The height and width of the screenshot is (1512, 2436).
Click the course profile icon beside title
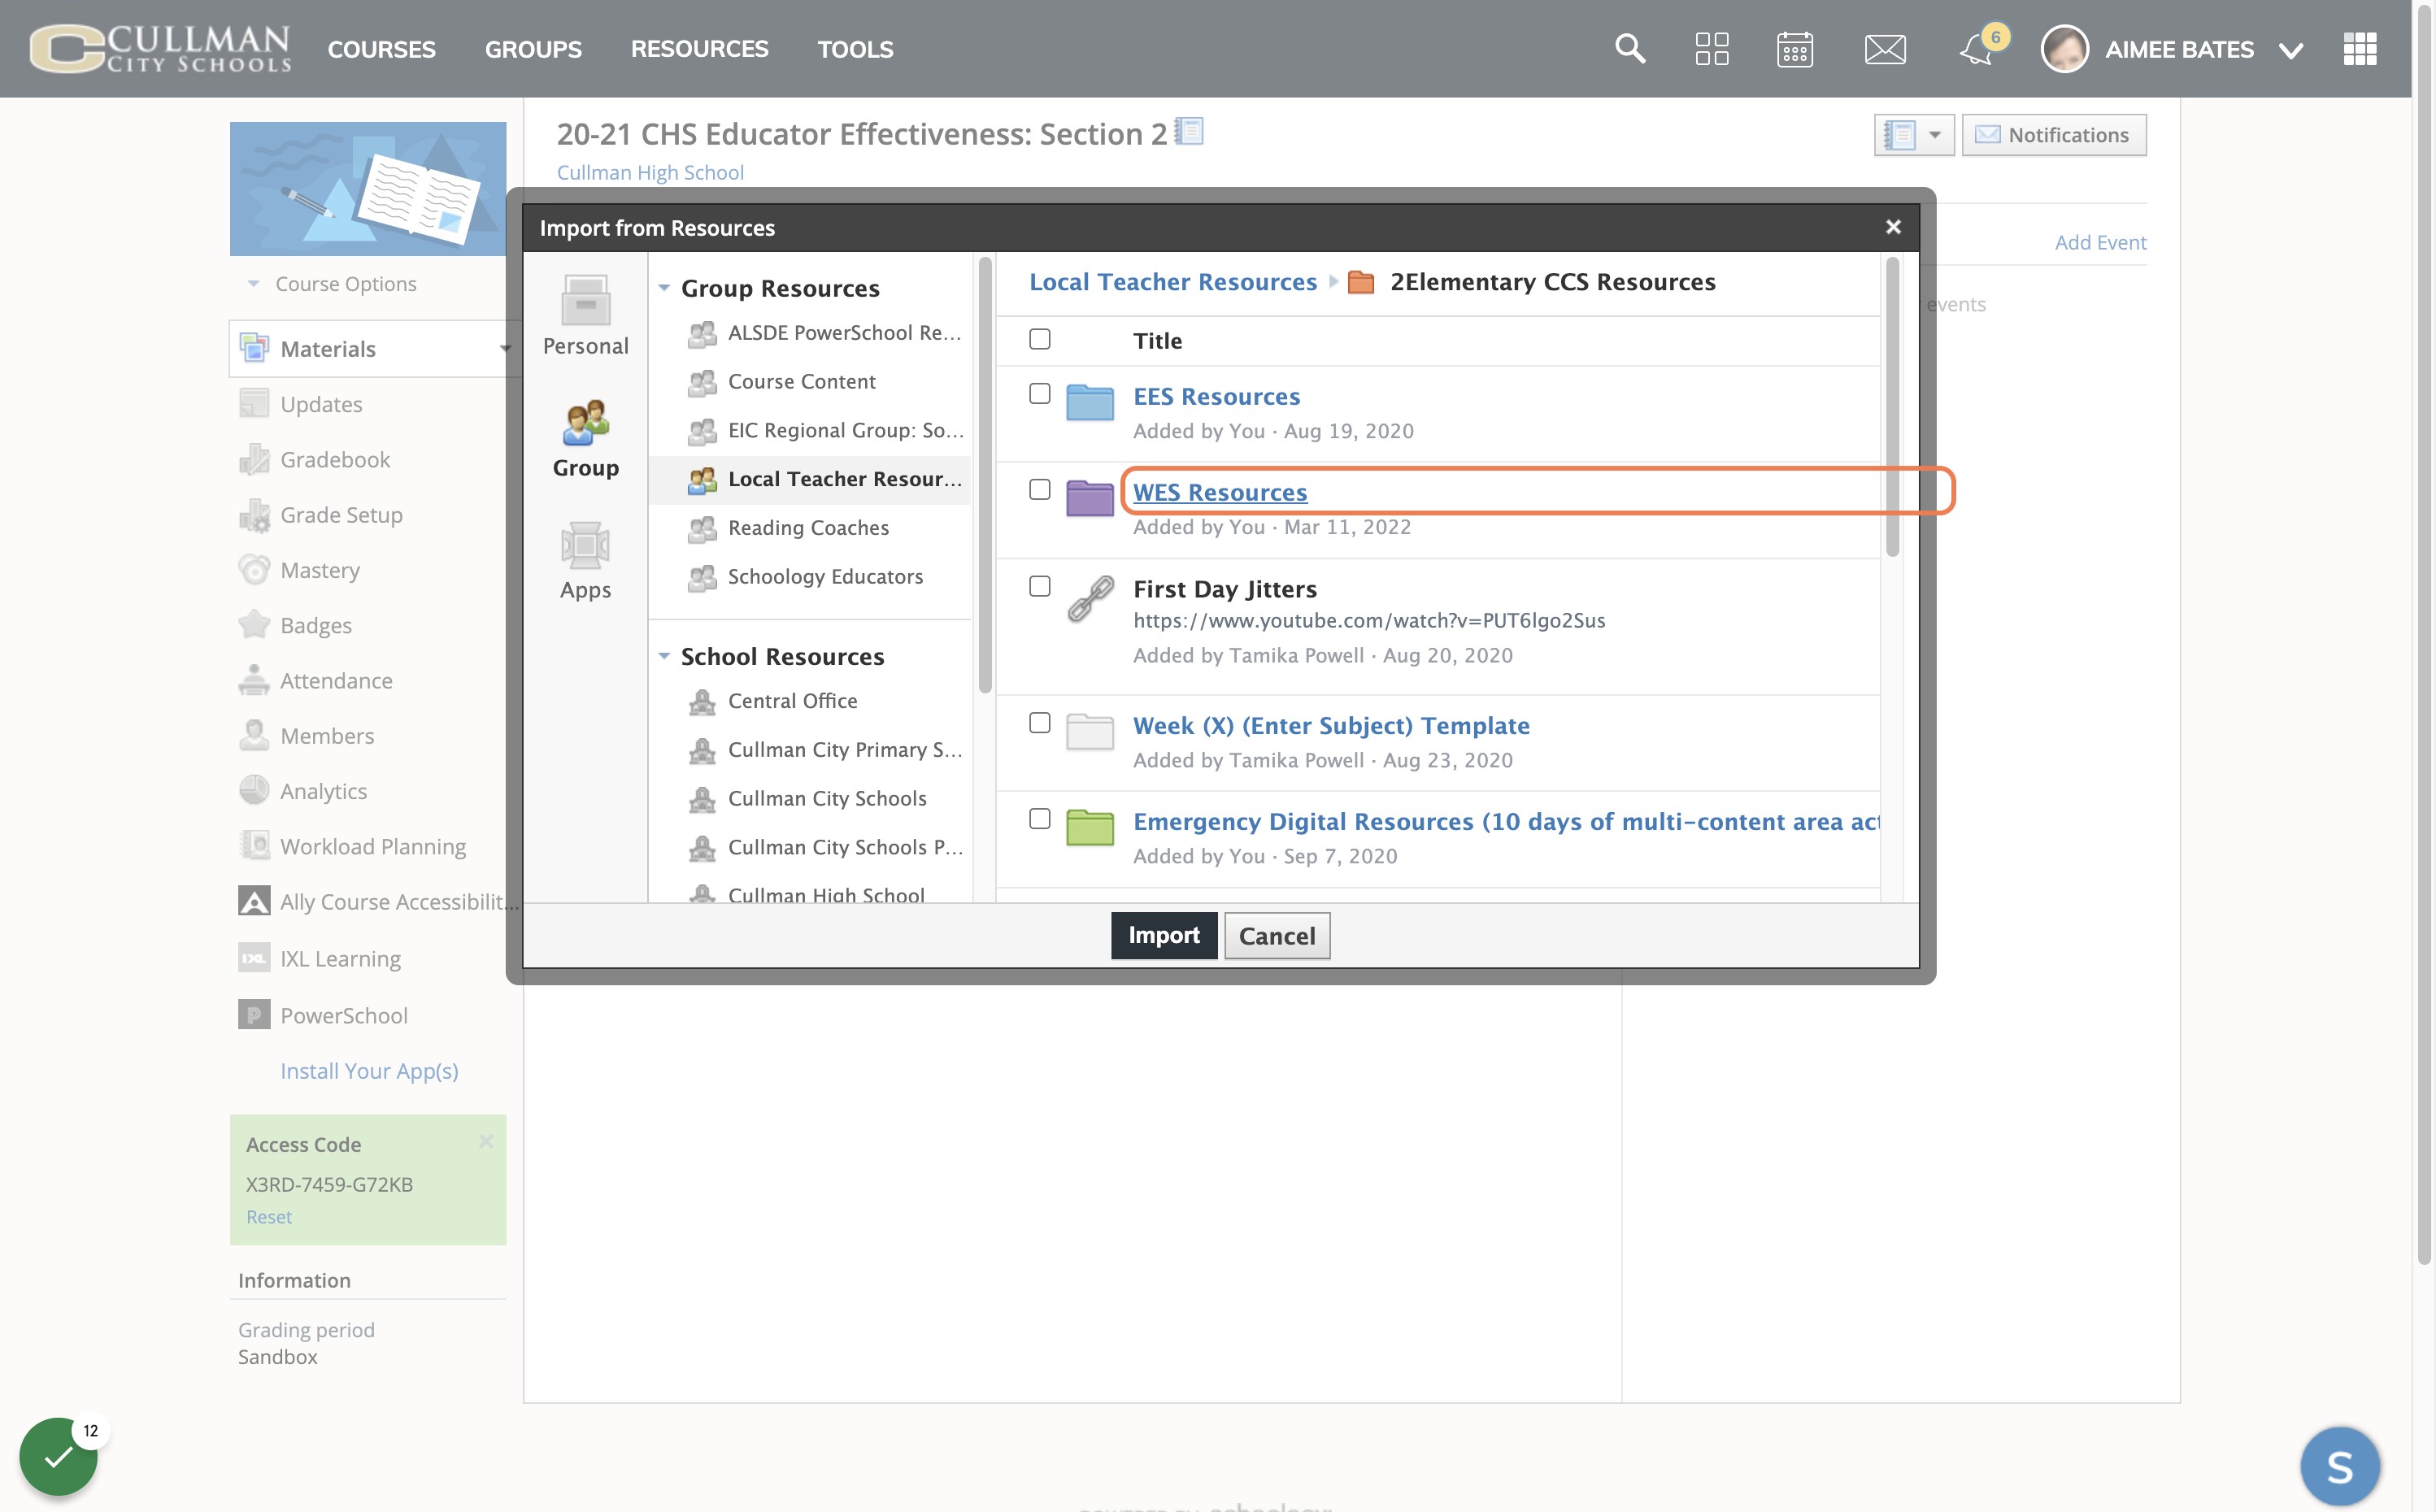1189,131
